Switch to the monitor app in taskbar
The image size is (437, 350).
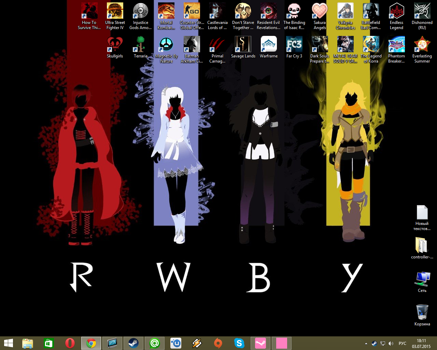click(x=112, y=343)
